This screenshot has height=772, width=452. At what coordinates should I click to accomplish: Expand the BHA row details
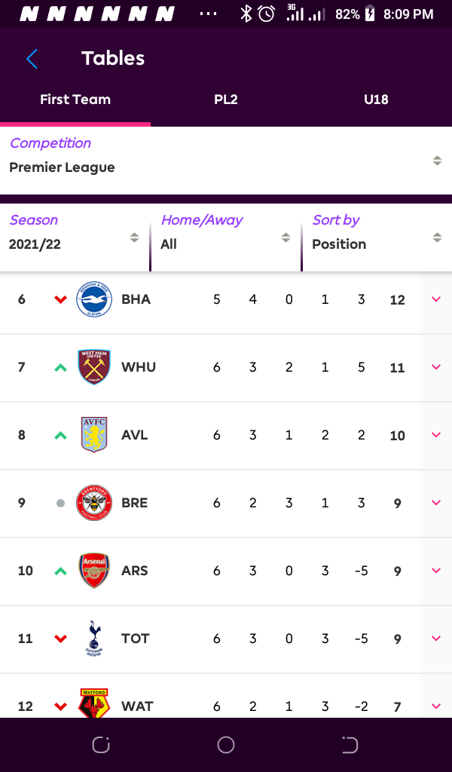436,299
